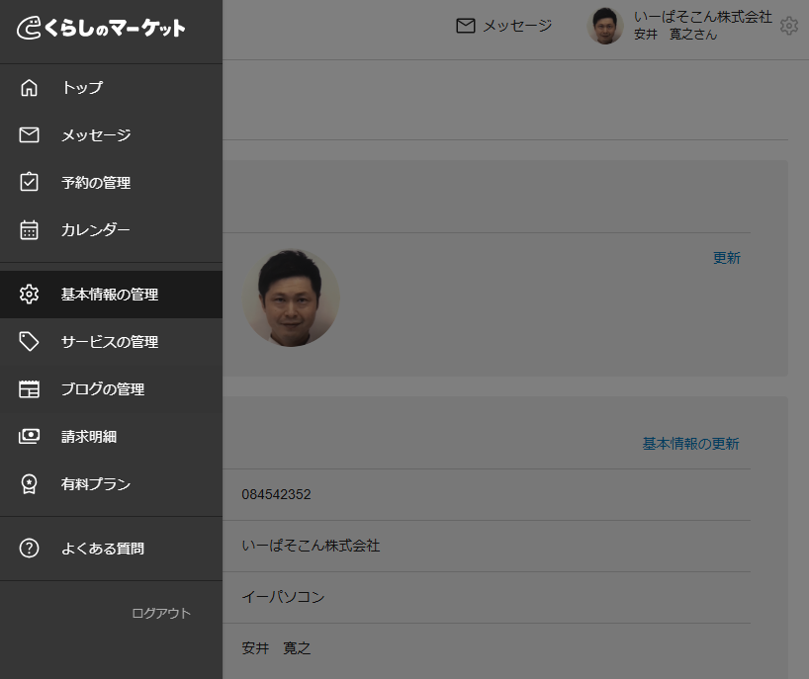Image resolution: width=809 pixels, height=679 pixels.
Task: Click the large circular profile photo
Action: 291,297
